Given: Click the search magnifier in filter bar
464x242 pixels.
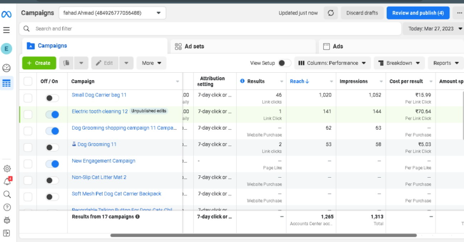Looking at the screenshot, I should click(27, 29).
